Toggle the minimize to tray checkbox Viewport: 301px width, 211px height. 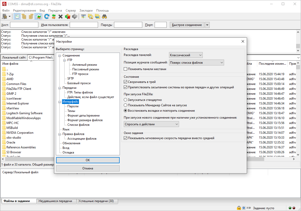(x=125, y=82)
